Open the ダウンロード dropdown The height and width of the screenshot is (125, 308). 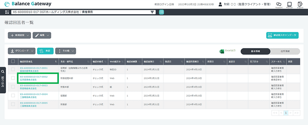(x=21, y=51)
